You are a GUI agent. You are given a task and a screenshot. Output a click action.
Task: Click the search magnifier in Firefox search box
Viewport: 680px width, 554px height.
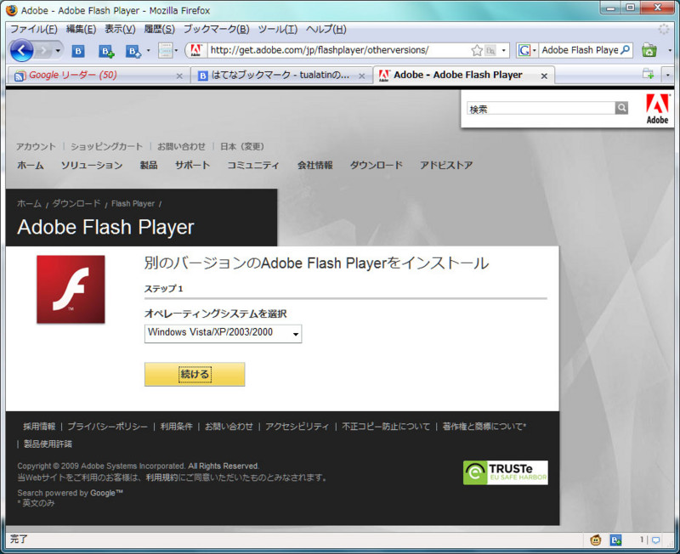coord(625,50)
